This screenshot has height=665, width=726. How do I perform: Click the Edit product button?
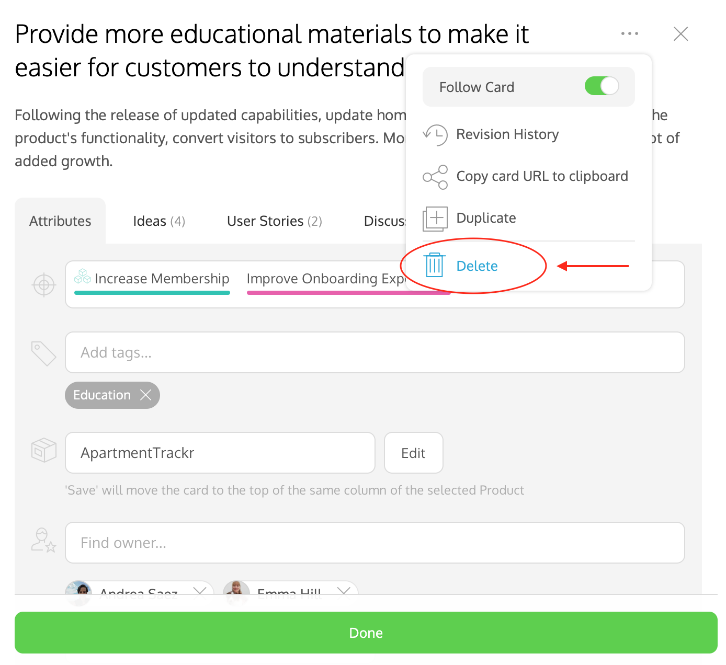[x=414, y=453]
